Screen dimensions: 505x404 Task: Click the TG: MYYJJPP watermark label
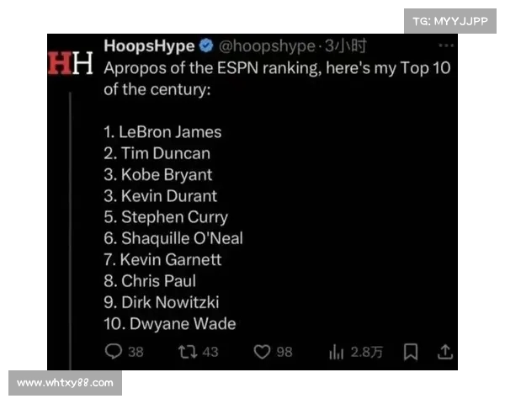tap(449, 21)
